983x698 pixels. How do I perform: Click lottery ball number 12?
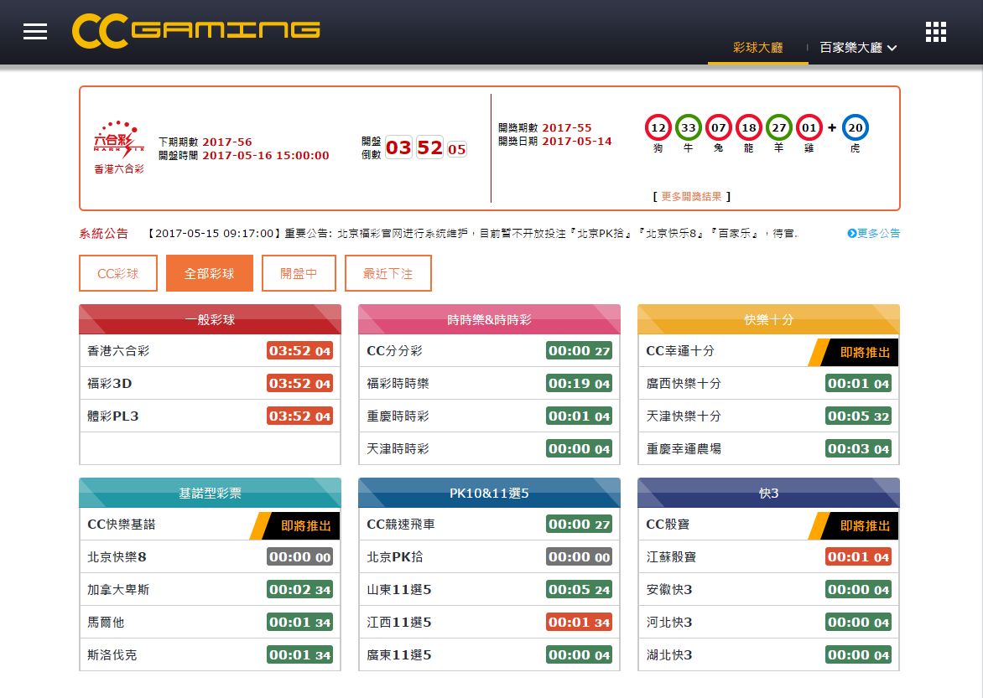point(658,127)
